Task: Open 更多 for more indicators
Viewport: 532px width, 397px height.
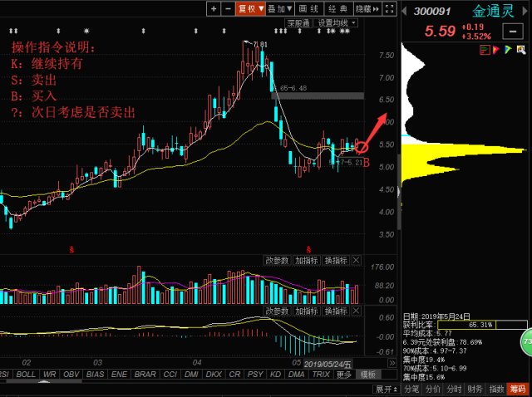Action: click(344, 375)
